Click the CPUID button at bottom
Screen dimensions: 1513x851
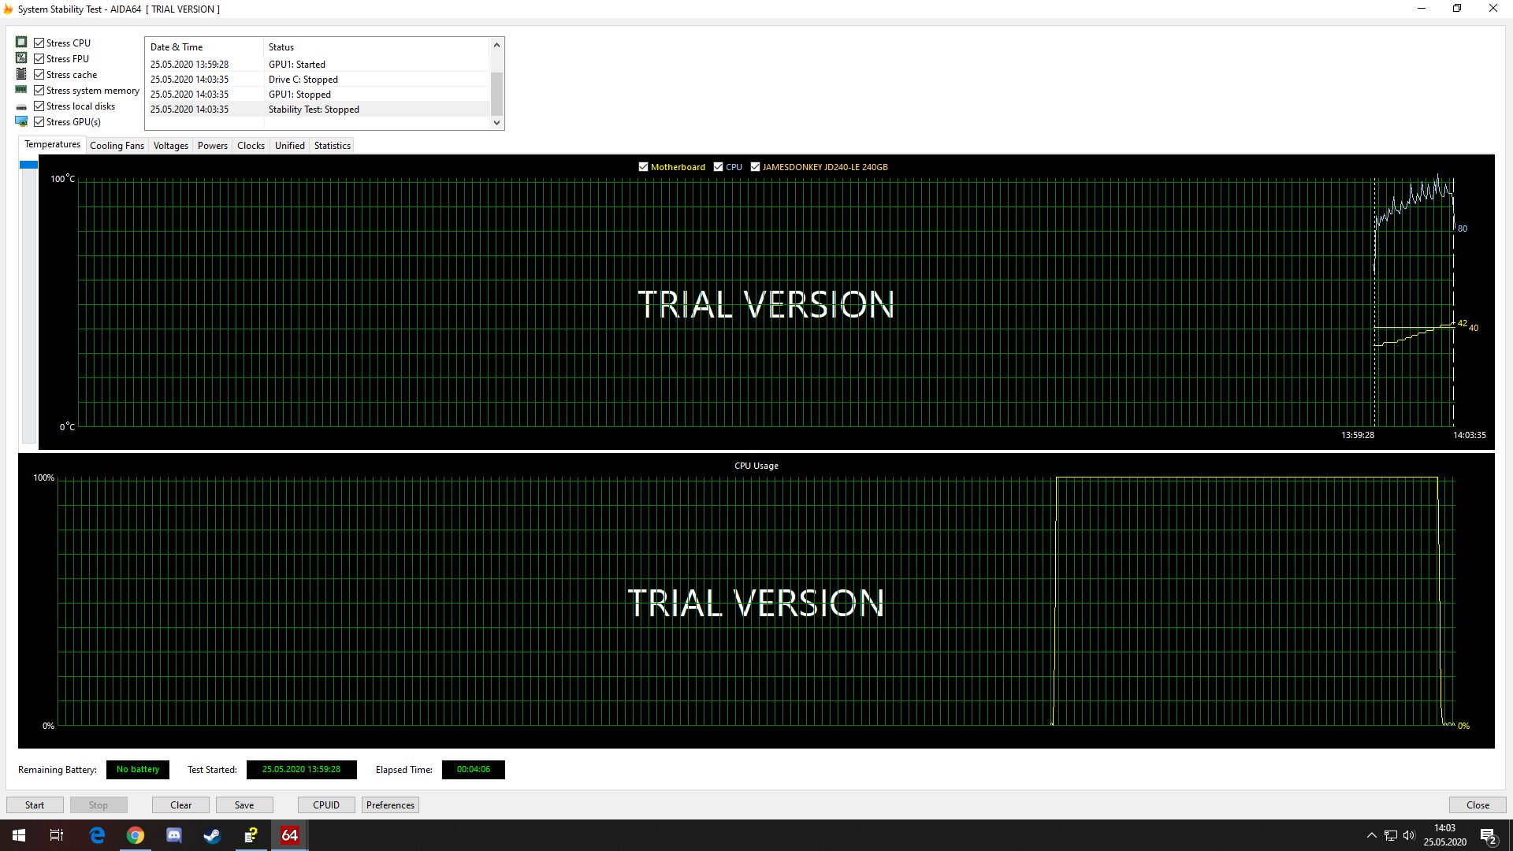tap(326, 805)
